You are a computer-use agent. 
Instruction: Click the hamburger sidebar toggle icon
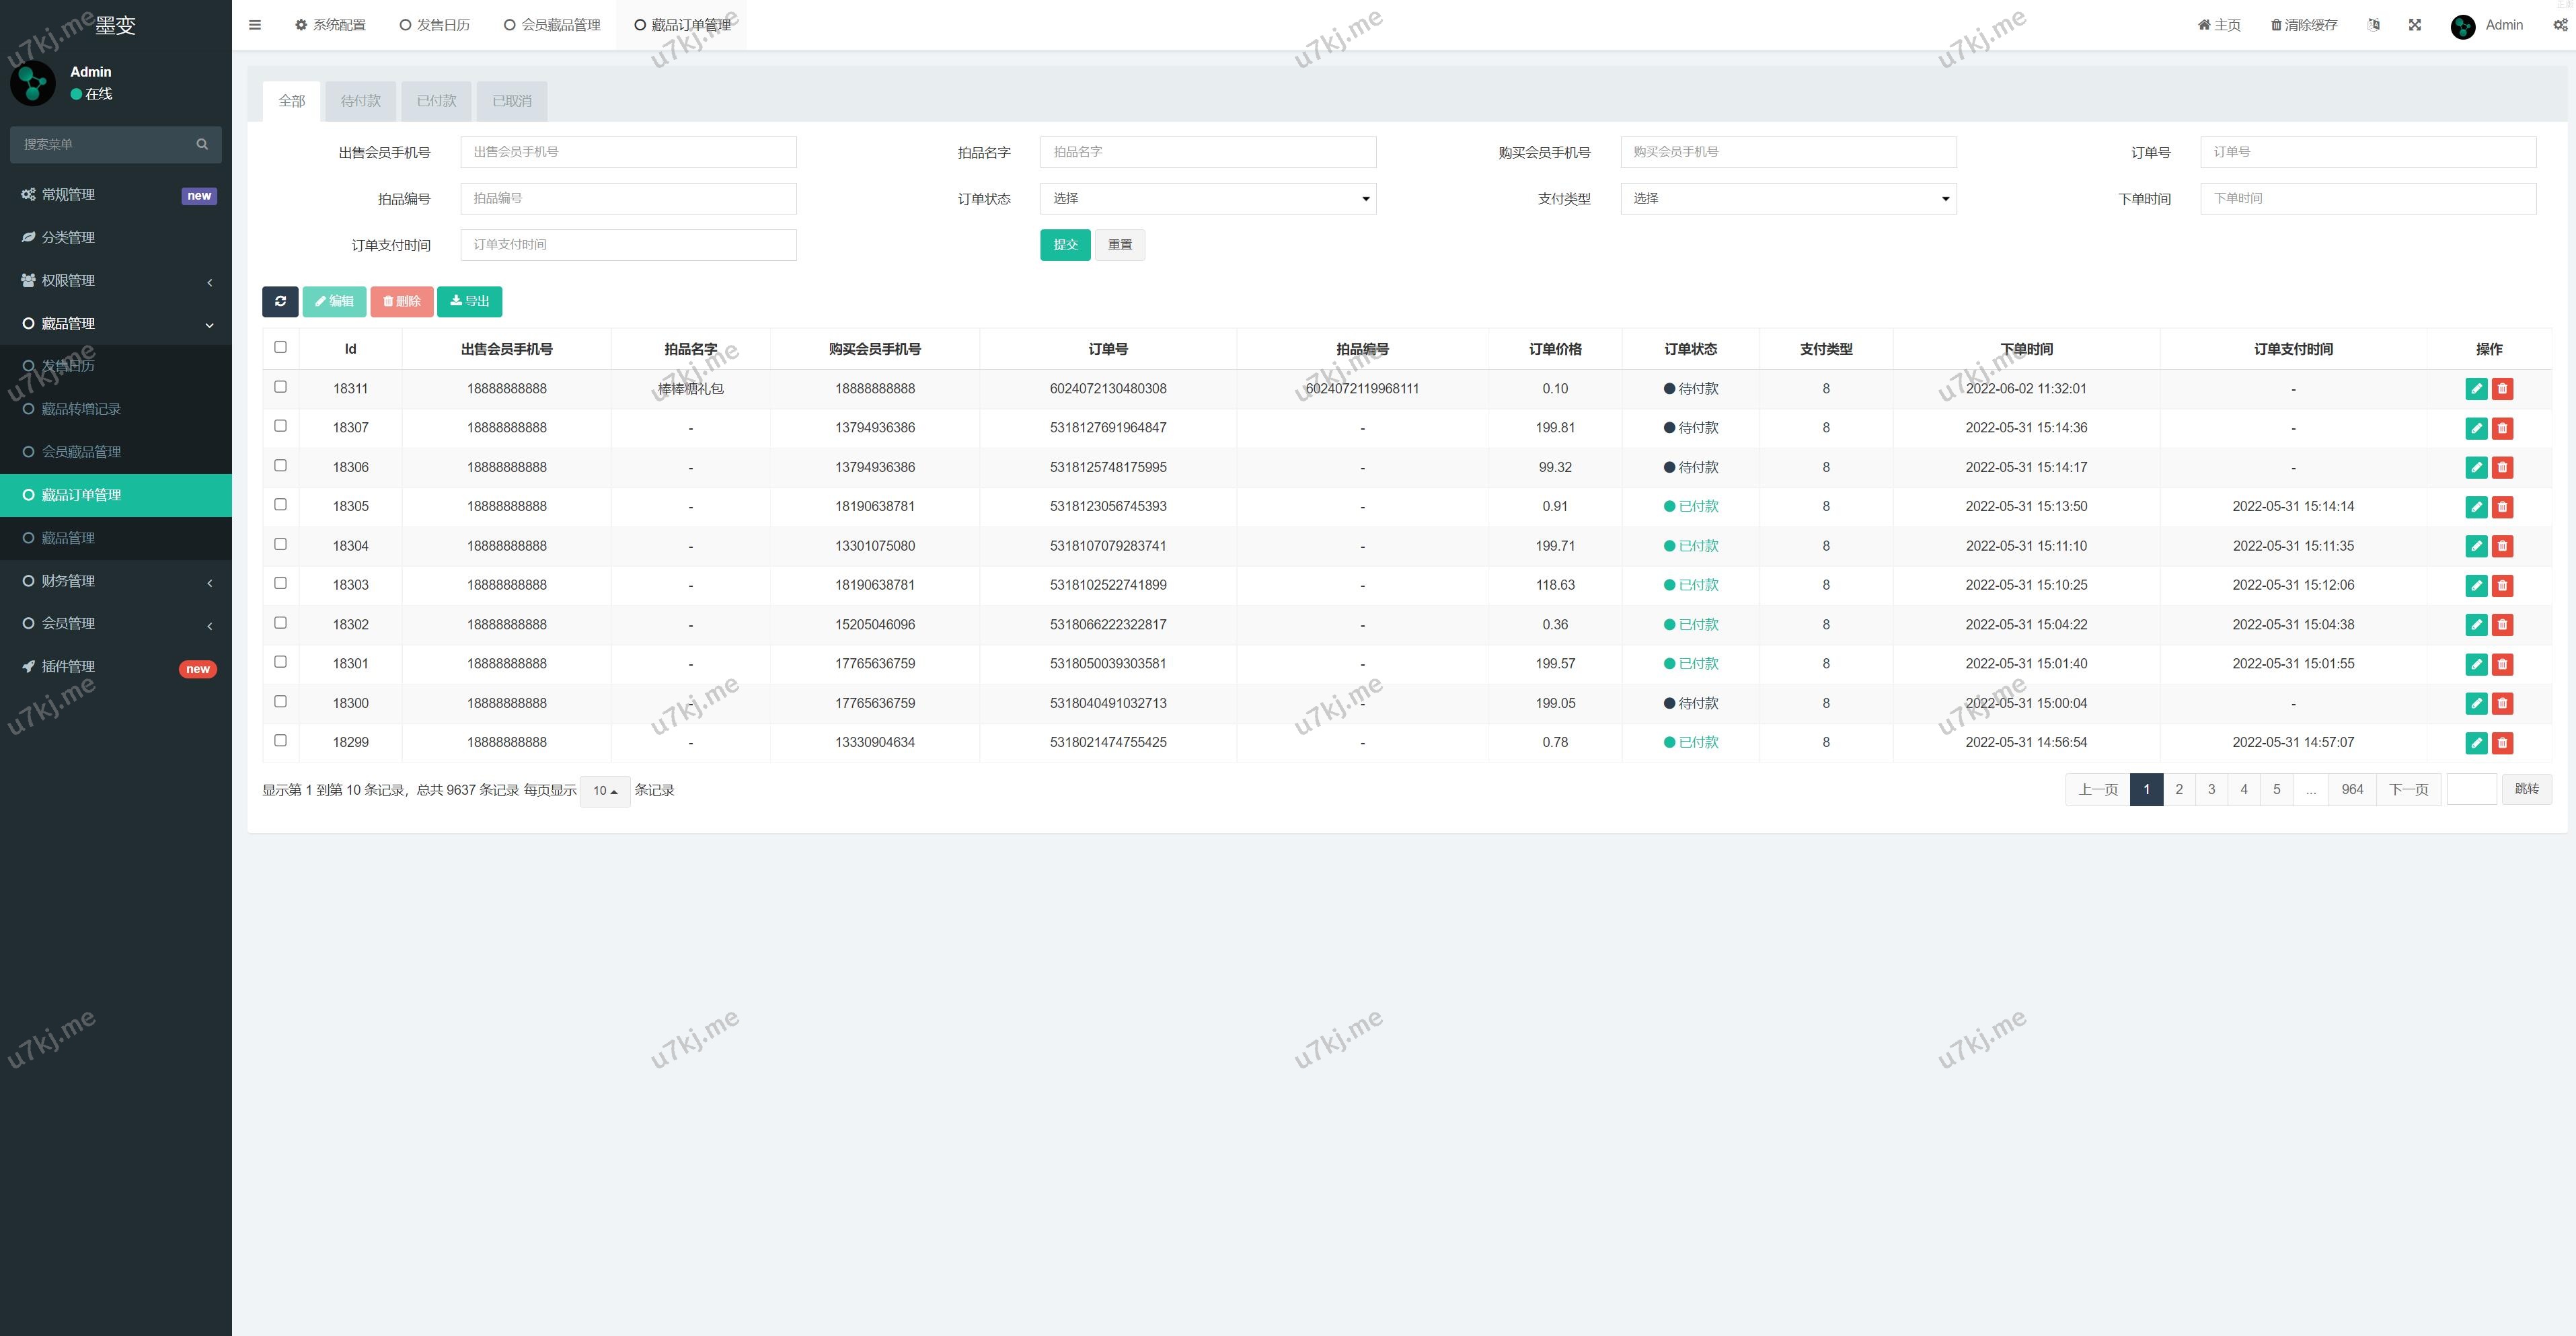click(255, 25)
